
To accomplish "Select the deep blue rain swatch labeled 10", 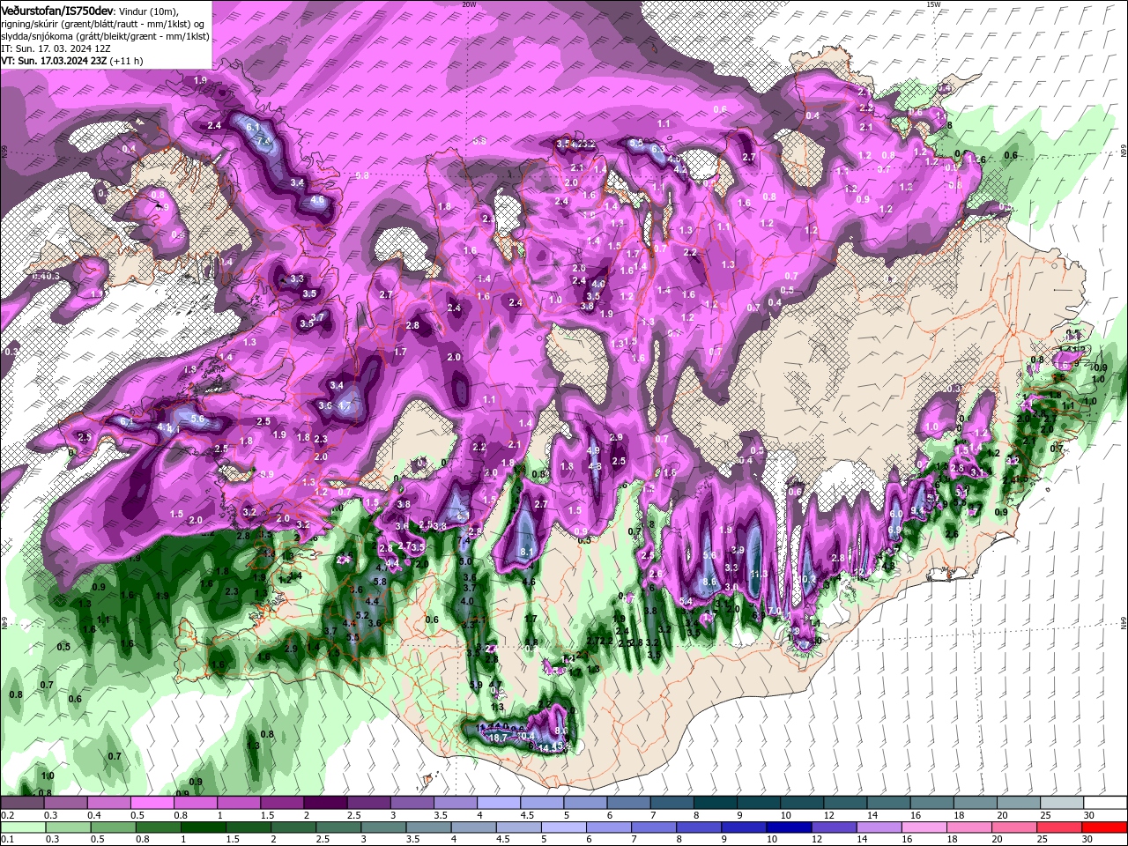I will (x=790, y=827).
